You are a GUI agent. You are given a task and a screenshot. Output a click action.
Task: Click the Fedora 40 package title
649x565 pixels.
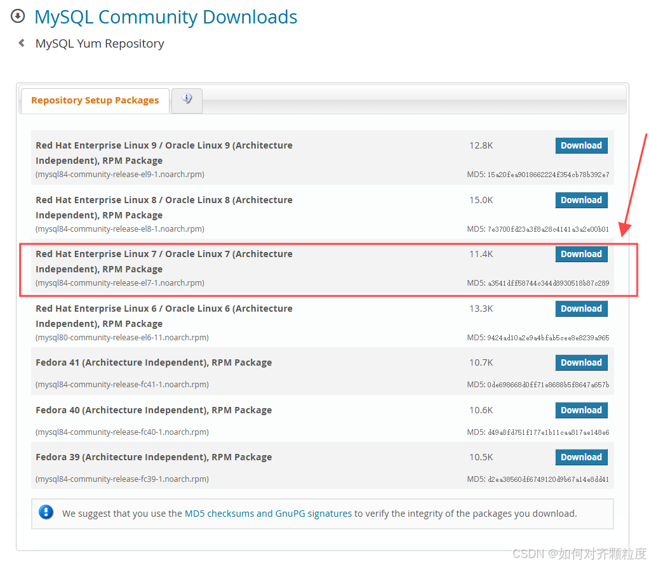point(154,409)
